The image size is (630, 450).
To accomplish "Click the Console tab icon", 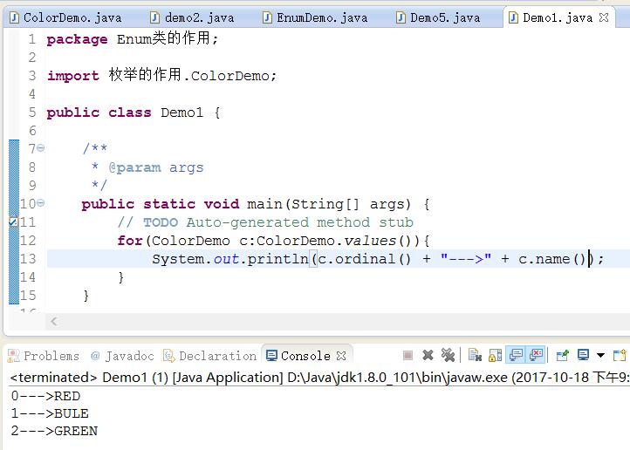I will [271, 356].
